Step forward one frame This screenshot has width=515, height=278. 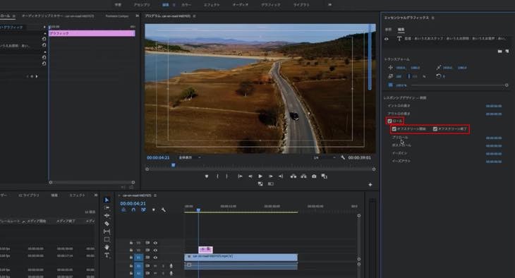point(271,176)
